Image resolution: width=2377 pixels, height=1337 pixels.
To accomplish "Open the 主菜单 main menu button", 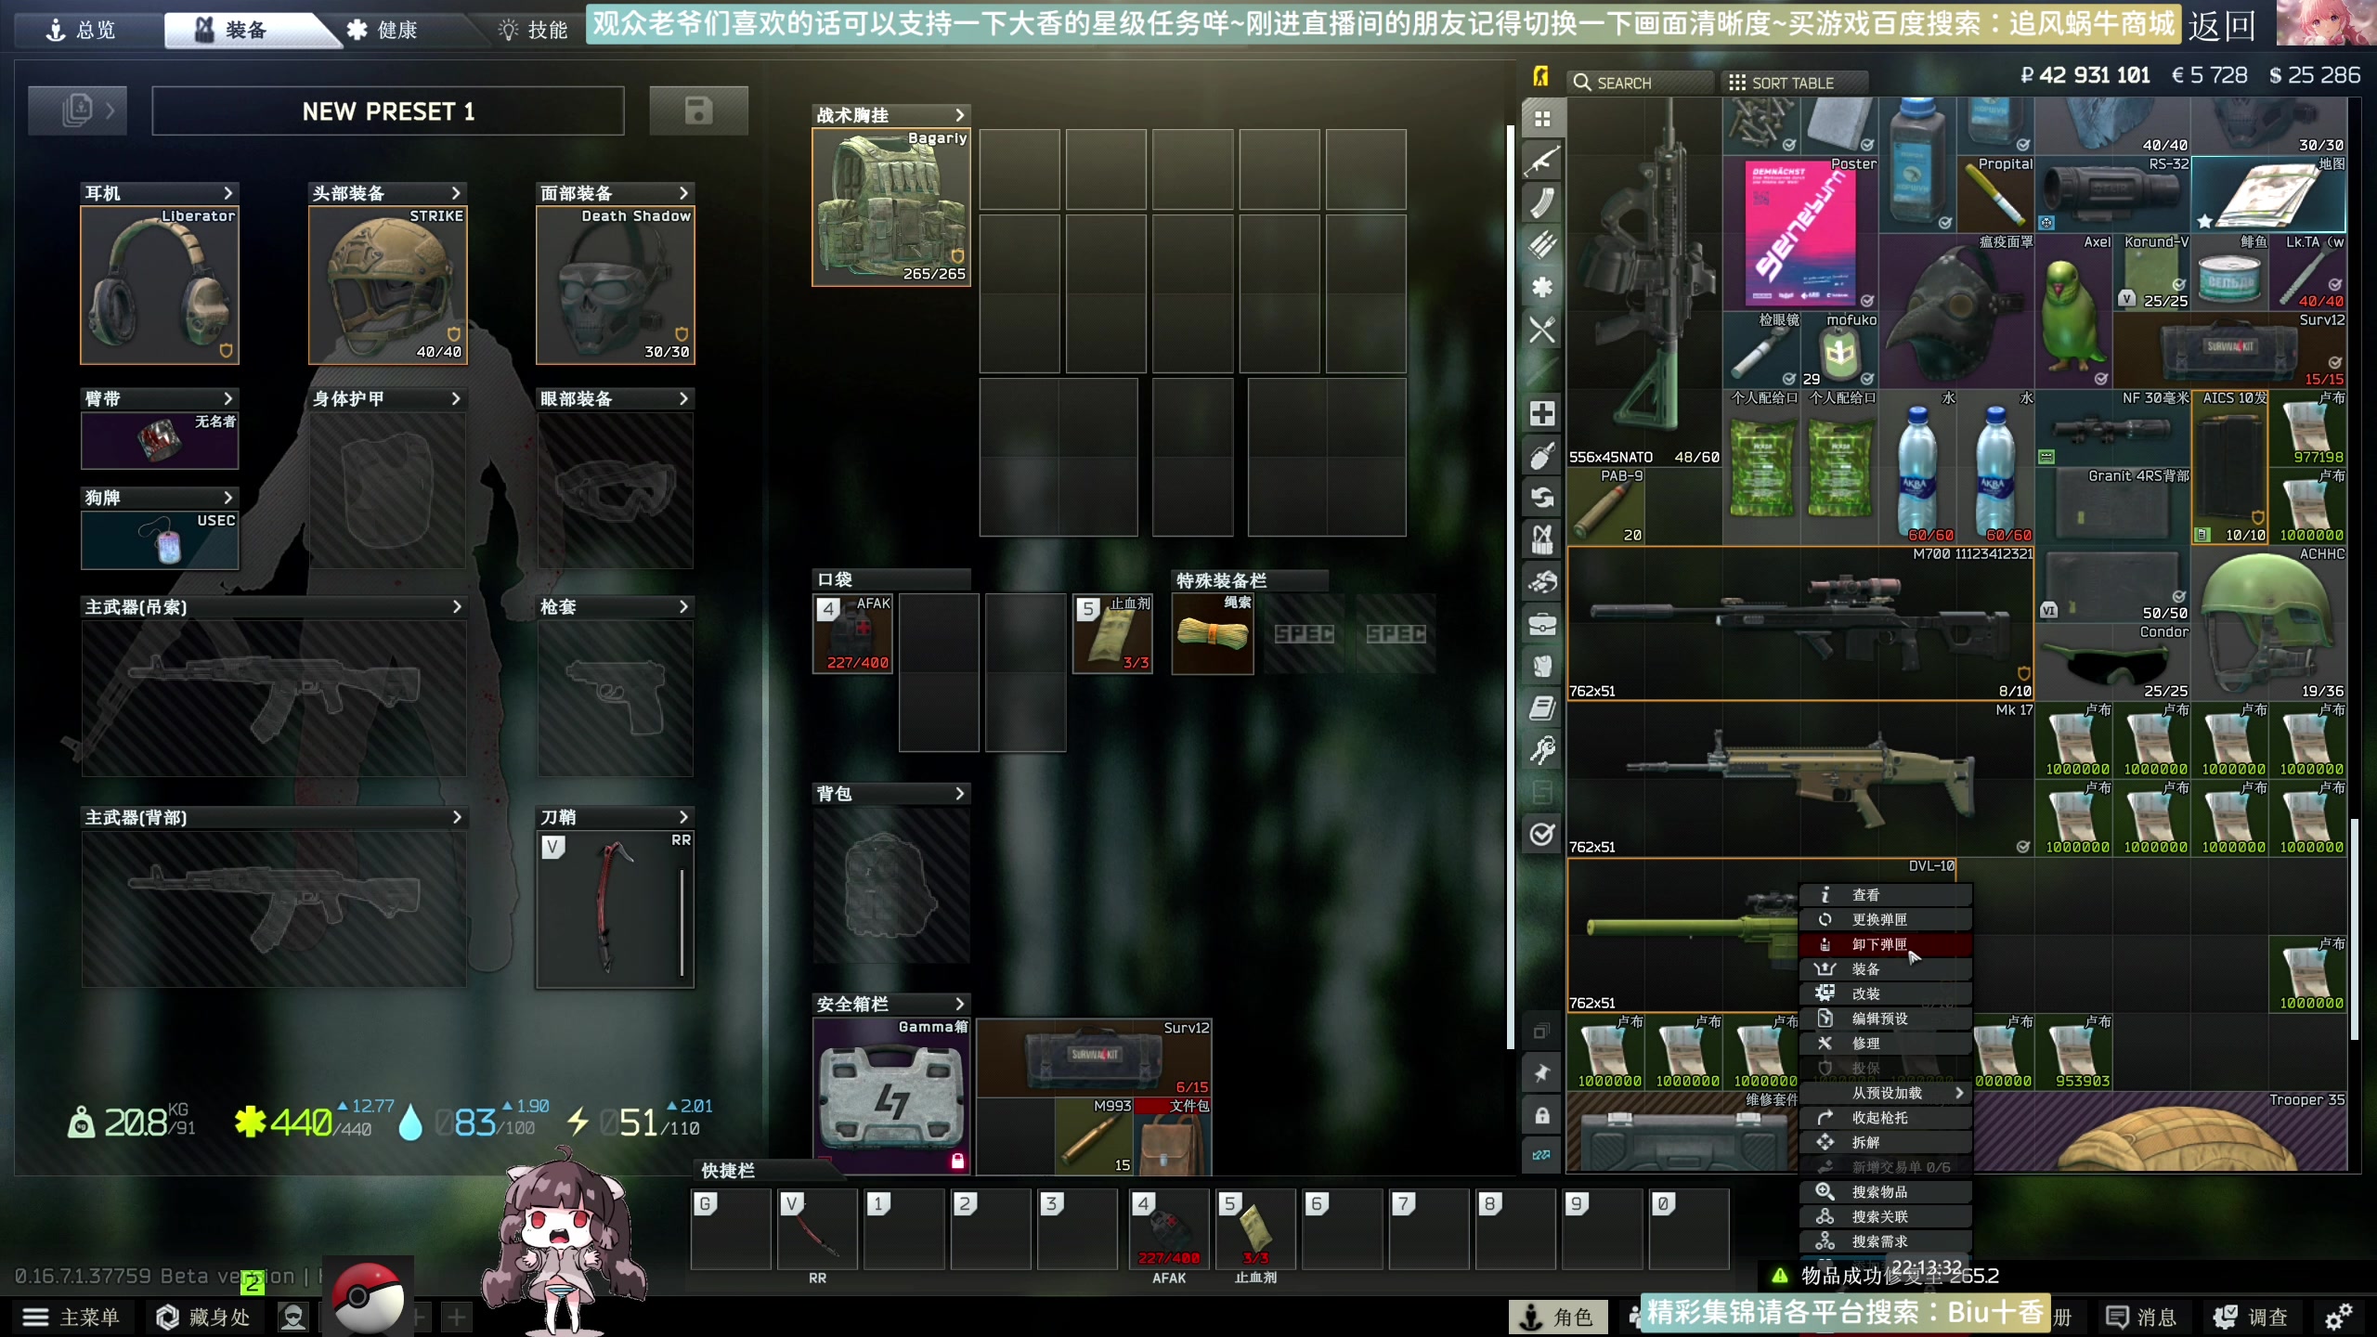I will click(x=72, y=1317).
